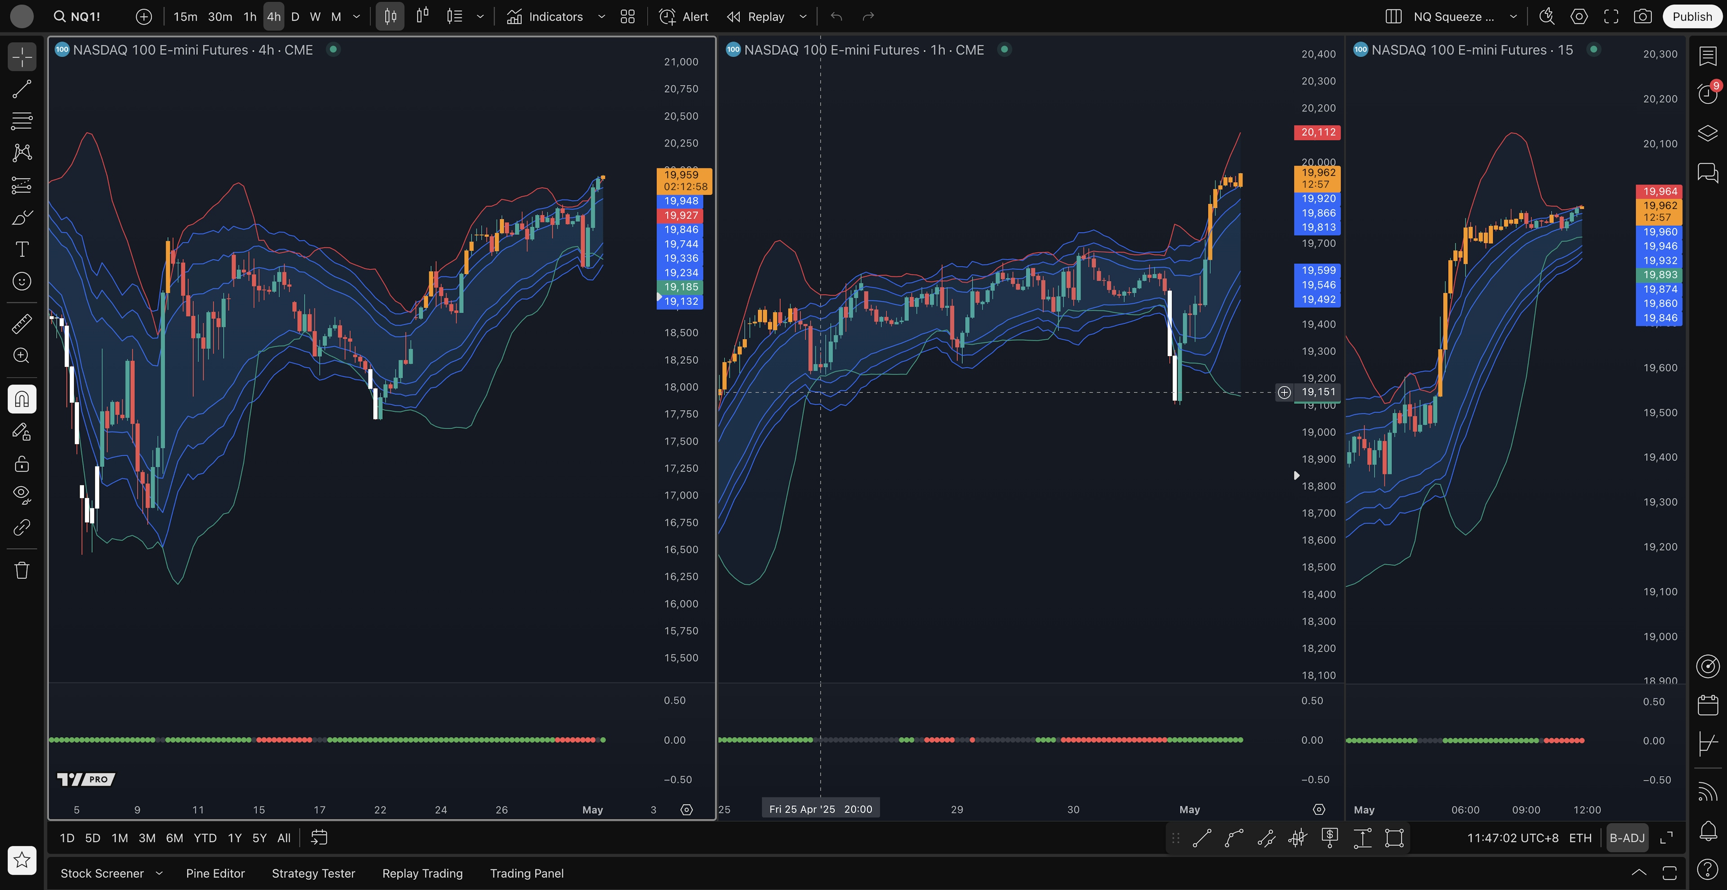Select the measure ruler tool
Viewport: 1727px width, 890px height.
22,324
